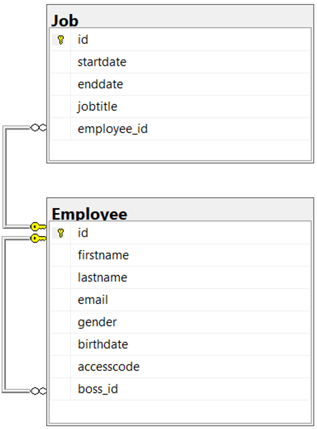Click the lower yellow key relationship endpoint
This screenshot has height=429, width=317.
pyautogui.click(x=38, y=238)
